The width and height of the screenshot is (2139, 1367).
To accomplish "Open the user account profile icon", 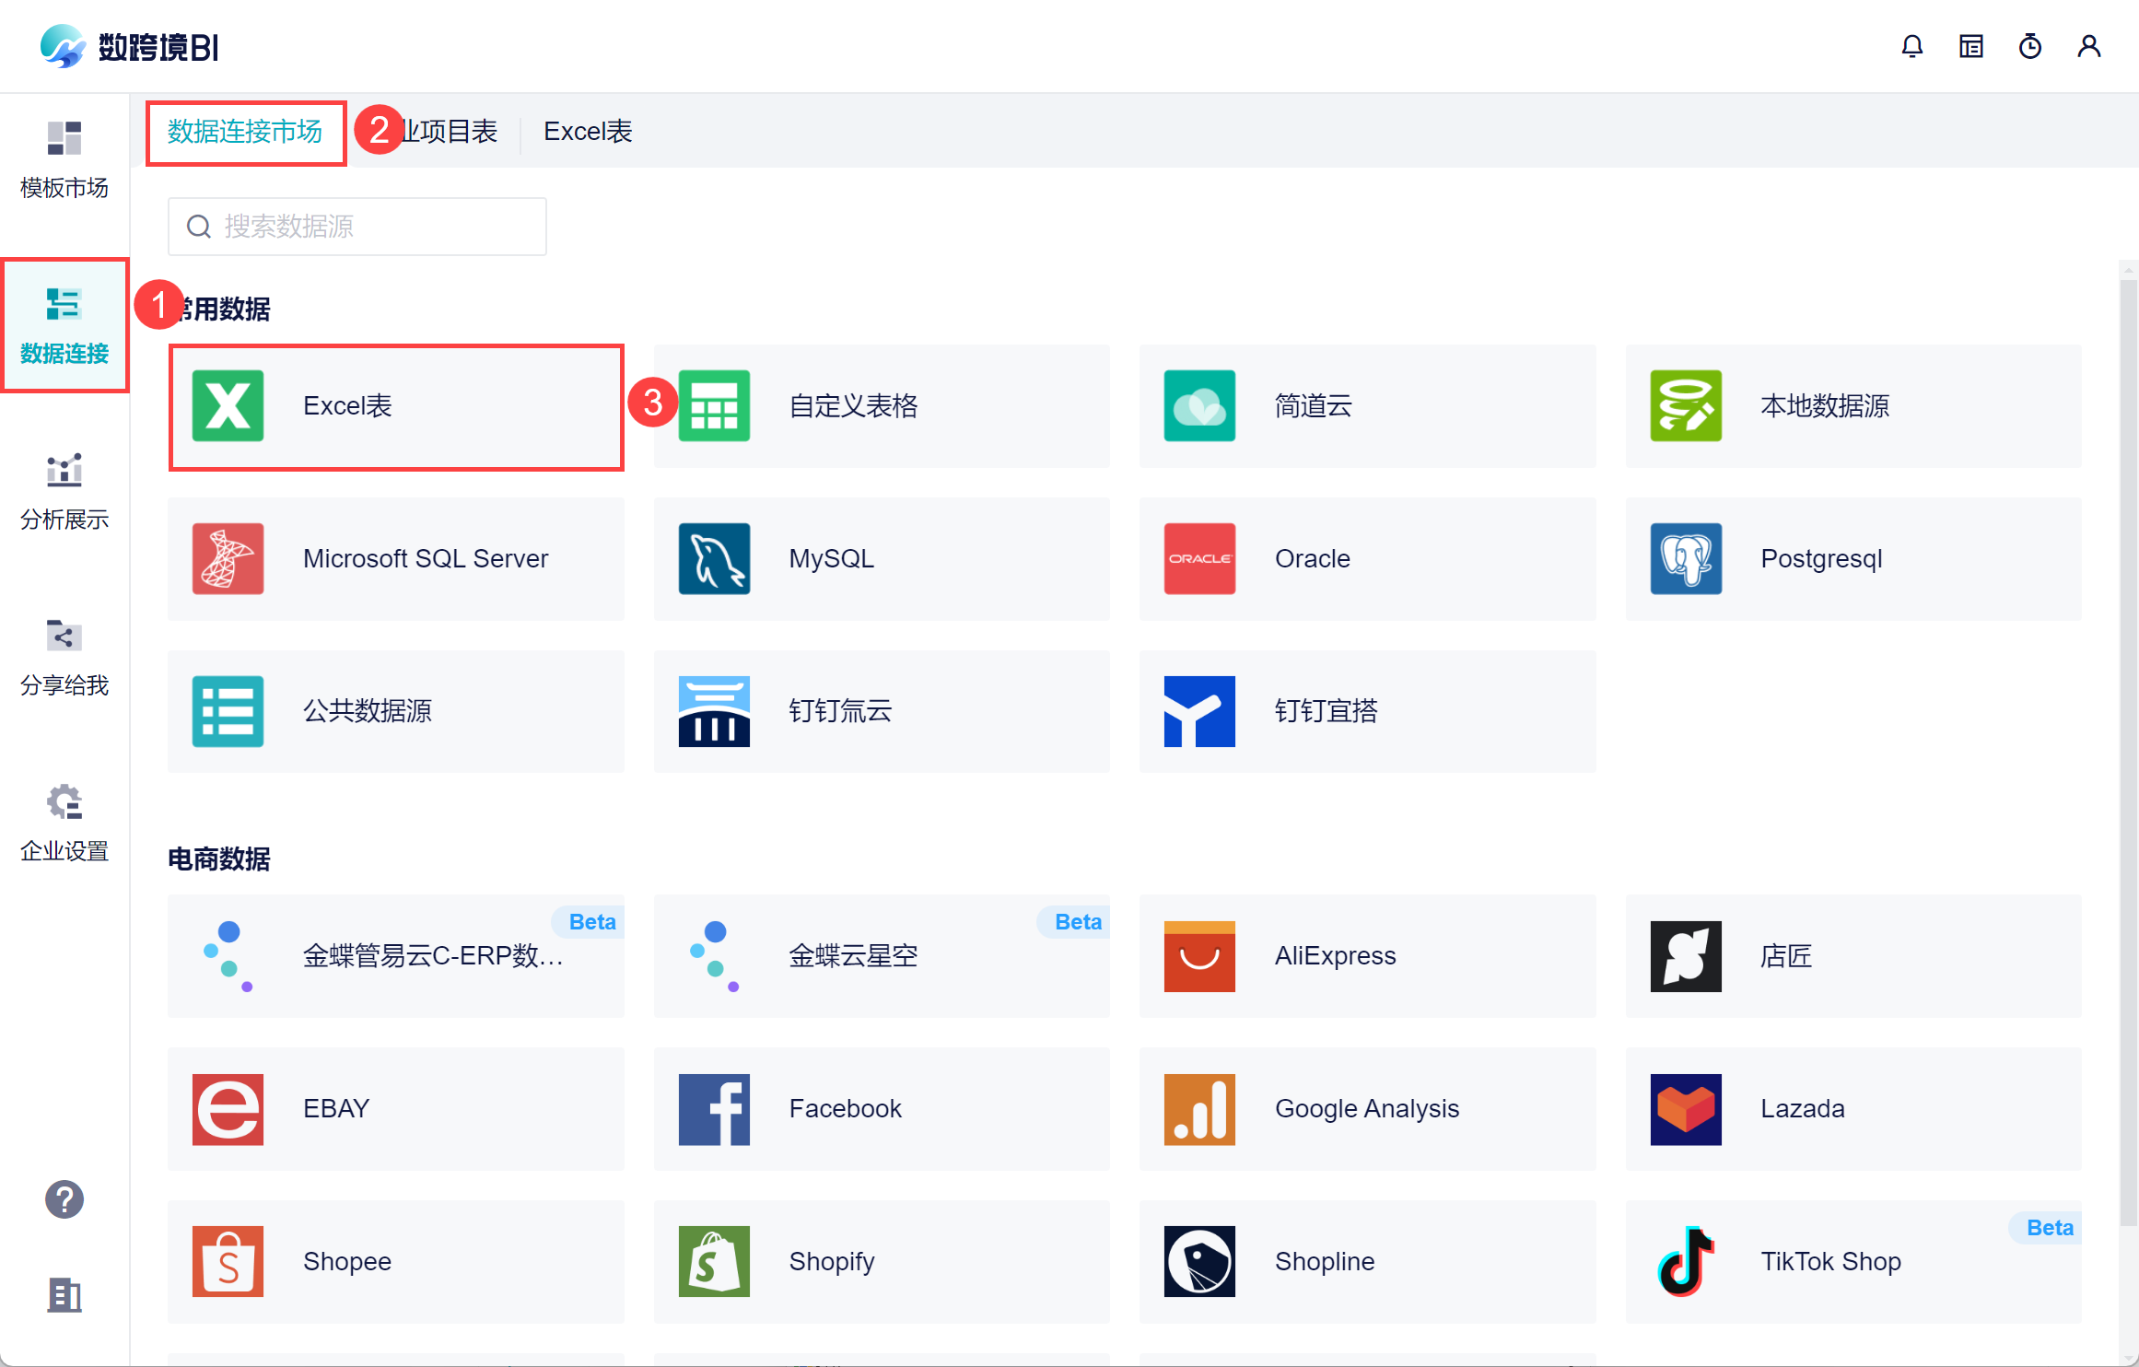I will 2089,46.
